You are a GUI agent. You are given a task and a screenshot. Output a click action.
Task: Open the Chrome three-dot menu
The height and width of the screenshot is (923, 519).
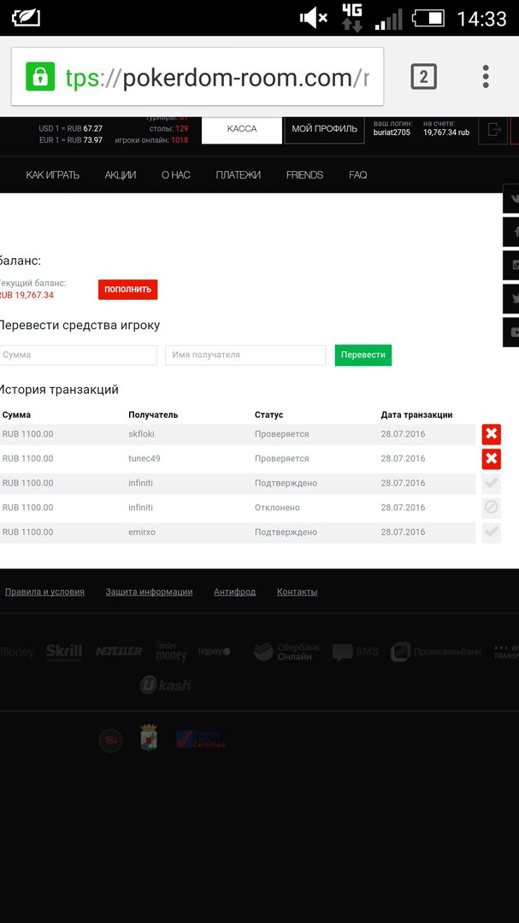pyautogui.click(x=486, y=77)
